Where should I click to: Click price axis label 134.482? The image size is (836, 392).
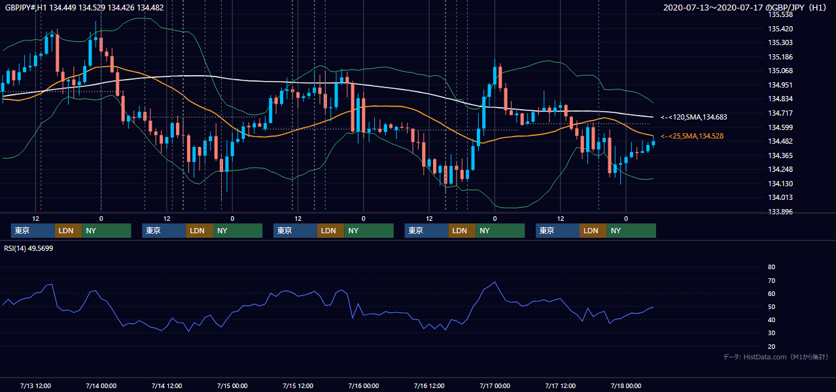click(780, 141)
